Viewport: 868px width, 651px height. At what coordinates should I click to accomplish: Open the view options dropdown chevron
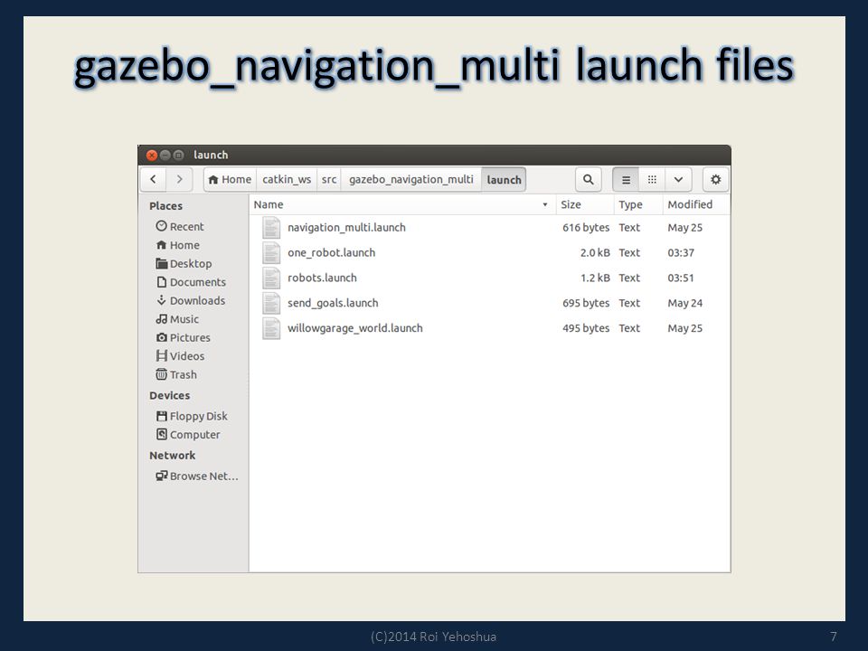pos(678,179)
